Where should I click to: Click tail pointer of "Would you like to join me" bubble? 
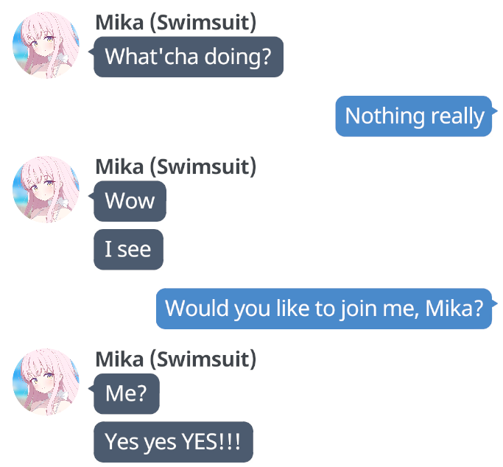(x=494, y=303)
